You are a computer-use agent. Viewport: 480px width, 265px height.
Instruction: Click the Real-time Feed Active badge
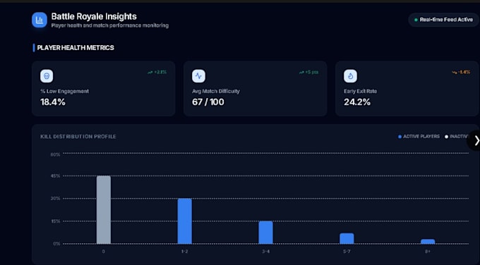click(x=443, y=20)
